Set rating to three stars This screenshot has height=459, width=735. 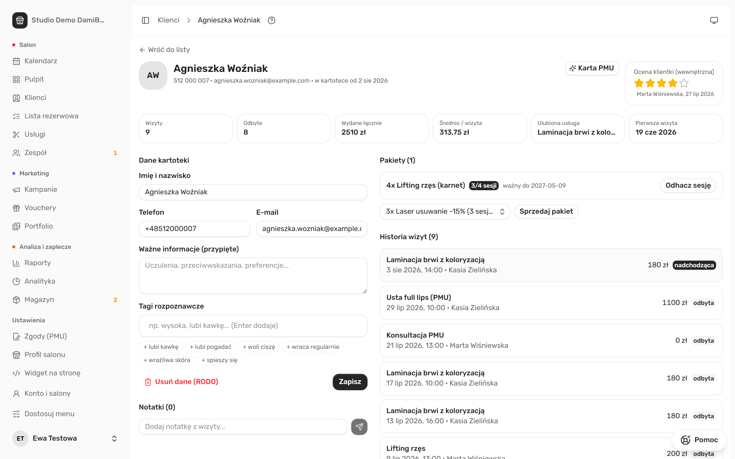tap(661, 83)
